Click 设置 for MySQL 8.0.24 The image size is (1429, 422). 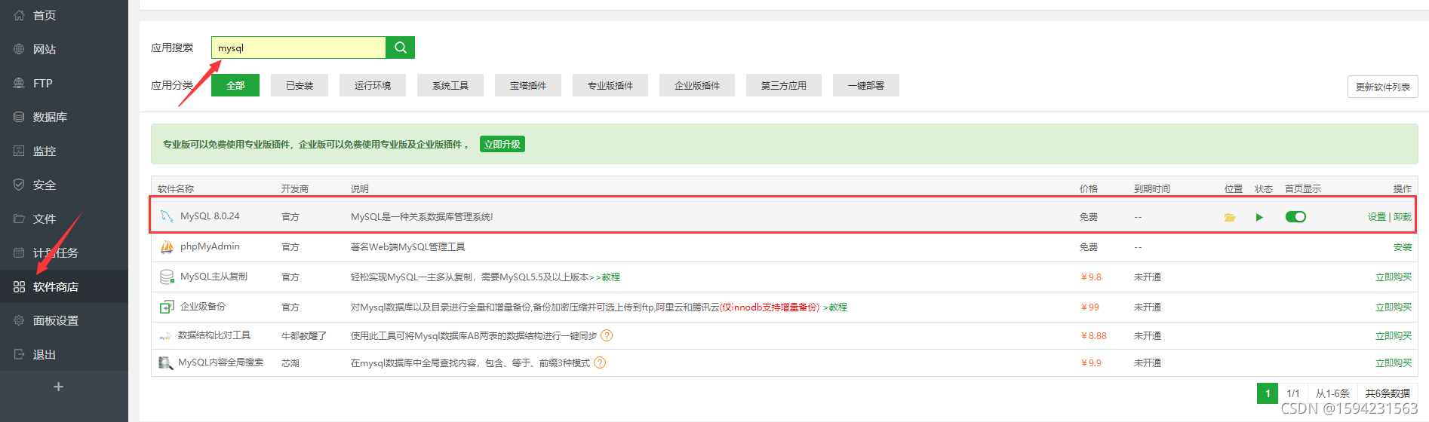coord(1377,217)
